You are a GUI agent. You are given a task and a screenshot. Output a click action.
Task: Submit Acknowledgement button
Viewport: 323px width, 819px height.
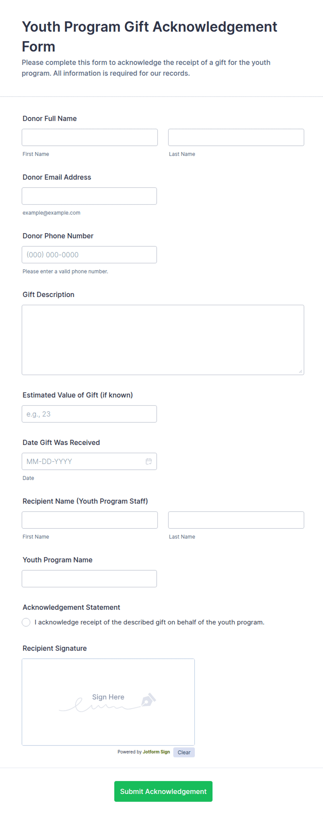point(163,791)
